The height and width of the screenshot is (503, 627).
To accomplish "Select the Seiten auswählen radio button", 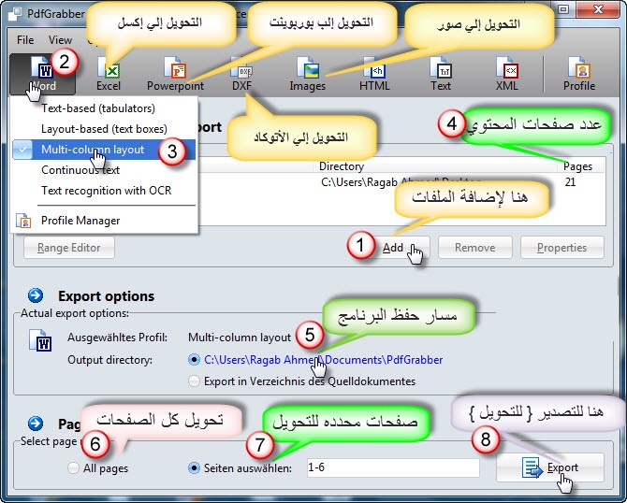I will tap(194, 467).
